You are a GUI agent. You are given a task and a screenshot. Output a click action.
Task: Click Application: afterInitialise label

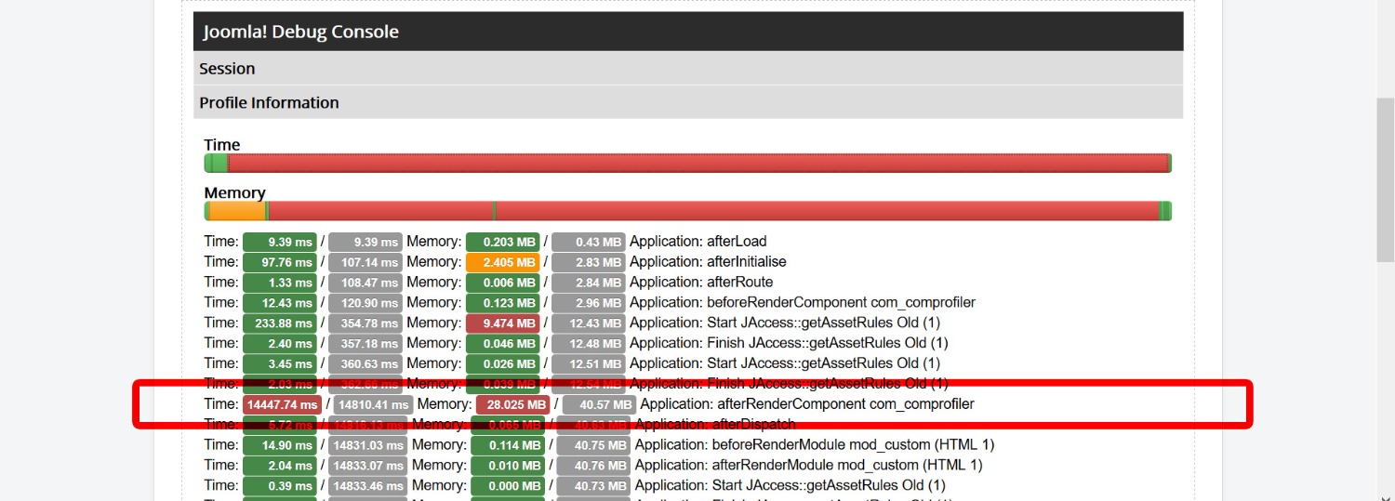click(708, 262)
